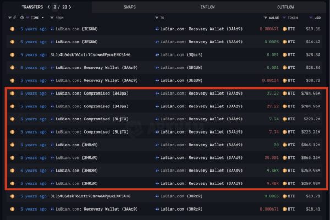Sort transfers by the TIME column

[35, 18]
